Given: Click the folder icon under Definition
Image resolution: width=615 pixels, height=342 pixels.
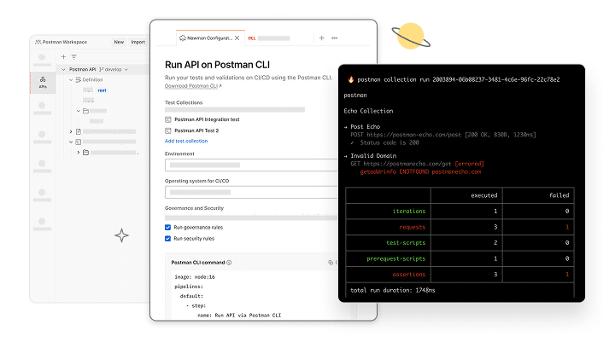Looking at the screenshot, I should click(x=85, y=111).
